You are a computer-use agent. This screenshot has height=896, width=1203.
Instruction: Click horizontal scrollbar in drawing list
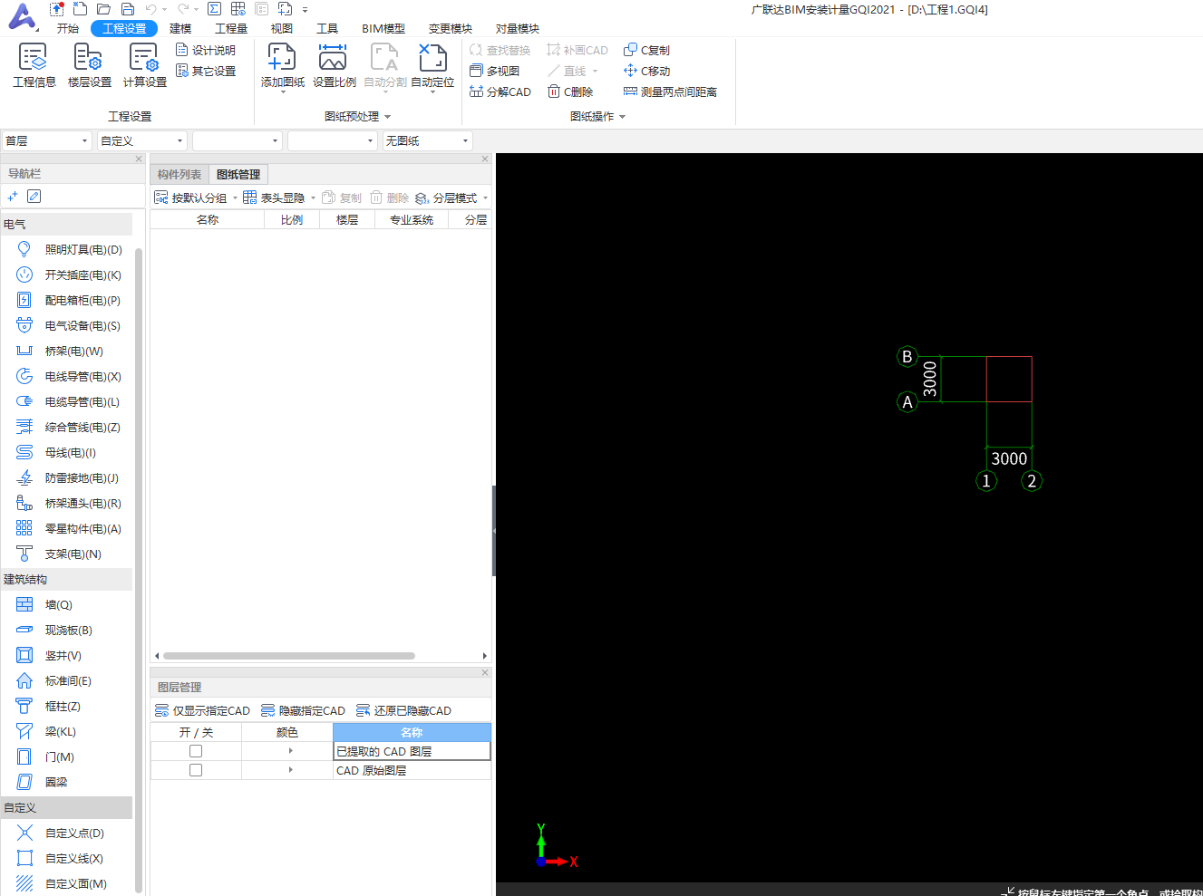(x=289, y=656)
